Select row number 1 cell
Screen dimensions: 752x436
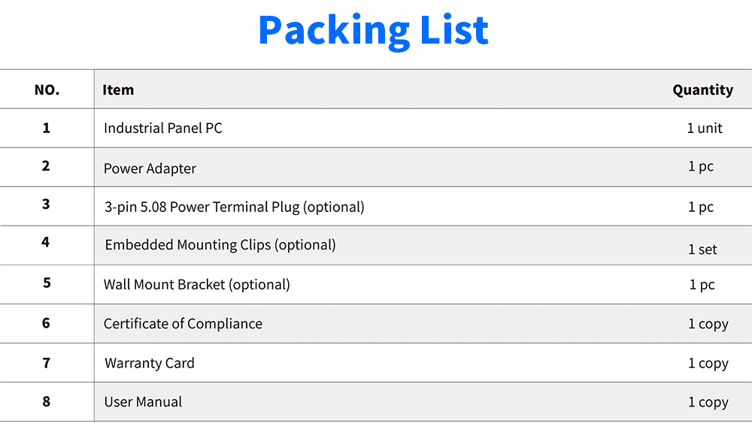coord(46,128)
